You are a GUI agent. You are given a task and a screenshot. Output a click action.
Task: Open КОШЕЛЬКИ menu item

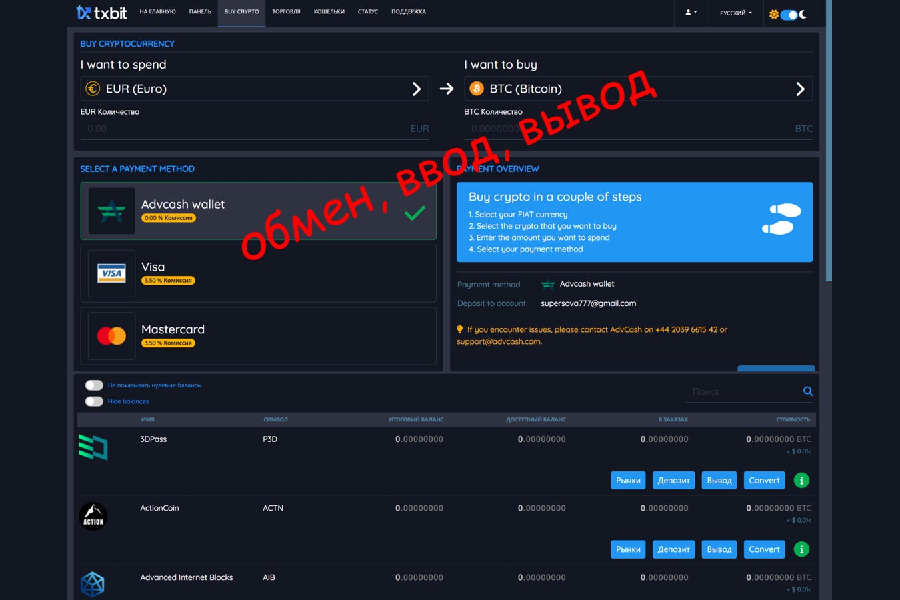pyautogui.click(x=329, y=12)
